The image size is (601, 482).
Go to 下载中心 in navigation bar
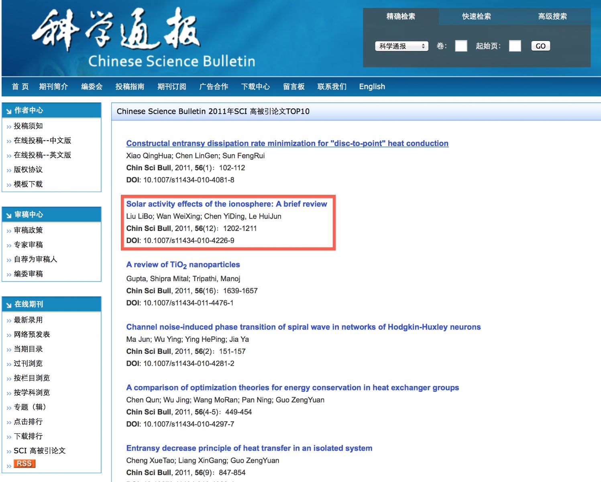click(255, 87)
